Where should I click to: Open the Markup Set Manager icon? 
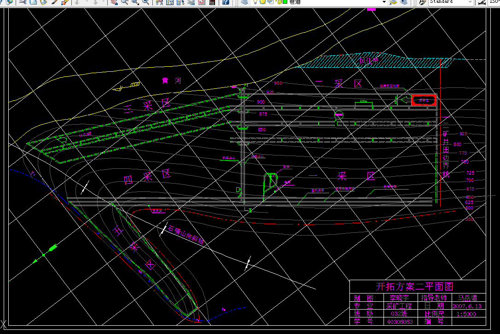[x=202, y=2]
